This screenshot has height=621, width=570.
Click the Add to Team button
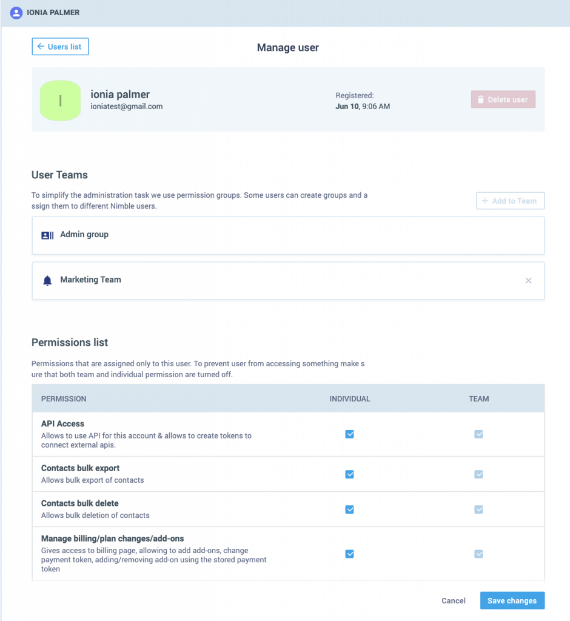pos(510,201)
